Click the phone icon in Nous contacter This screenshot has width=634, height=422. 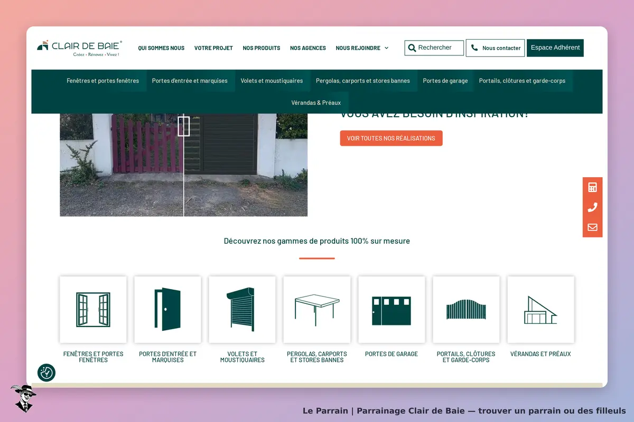(474, 48)
